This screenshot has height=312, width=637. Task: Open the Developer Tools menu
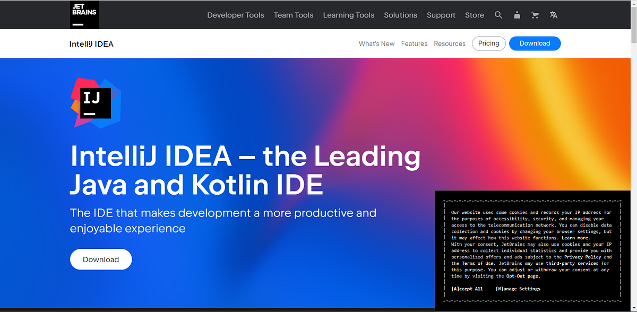(x=235, y=15)
